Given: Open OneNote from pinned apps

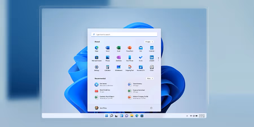Looking at the screenshot, I should point(119,58).
